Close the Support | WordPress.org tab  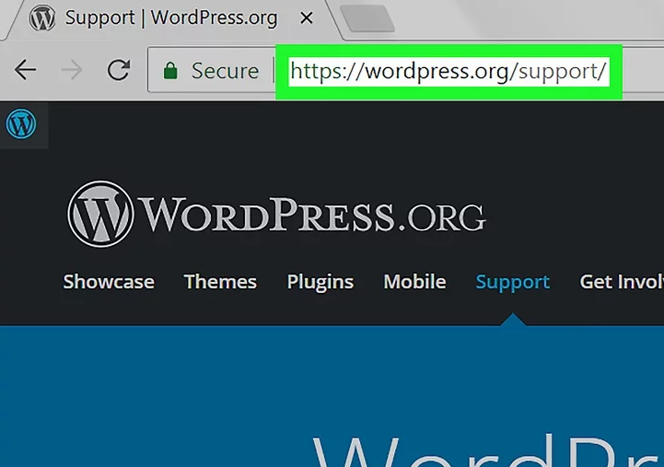point(306,18)
